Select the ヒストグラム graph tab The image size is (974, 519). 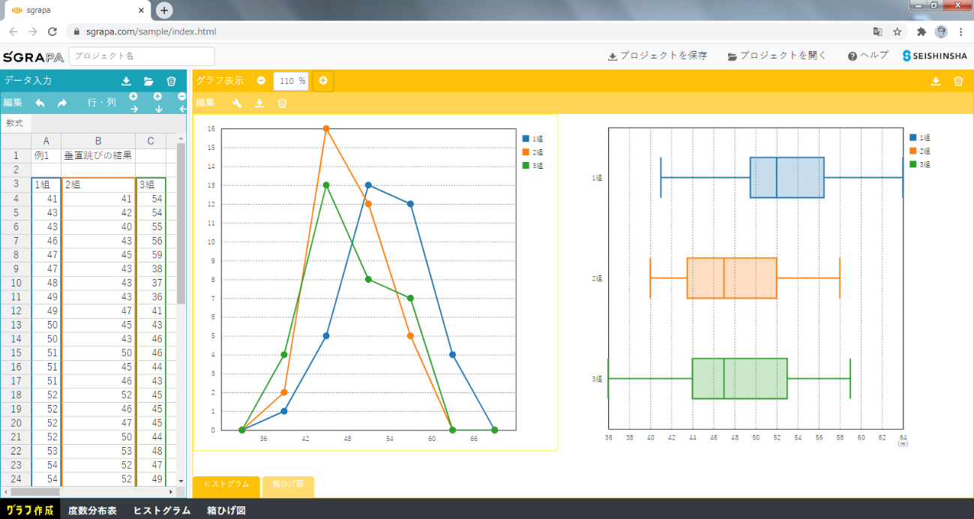pyautogui.click(x=226, y=486)
